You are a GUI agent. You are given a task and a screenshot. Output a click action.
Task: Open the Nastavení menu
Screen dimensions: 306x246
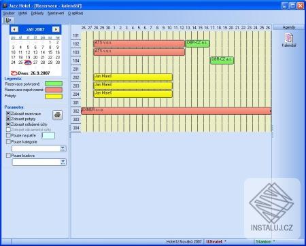click(56, 13)
